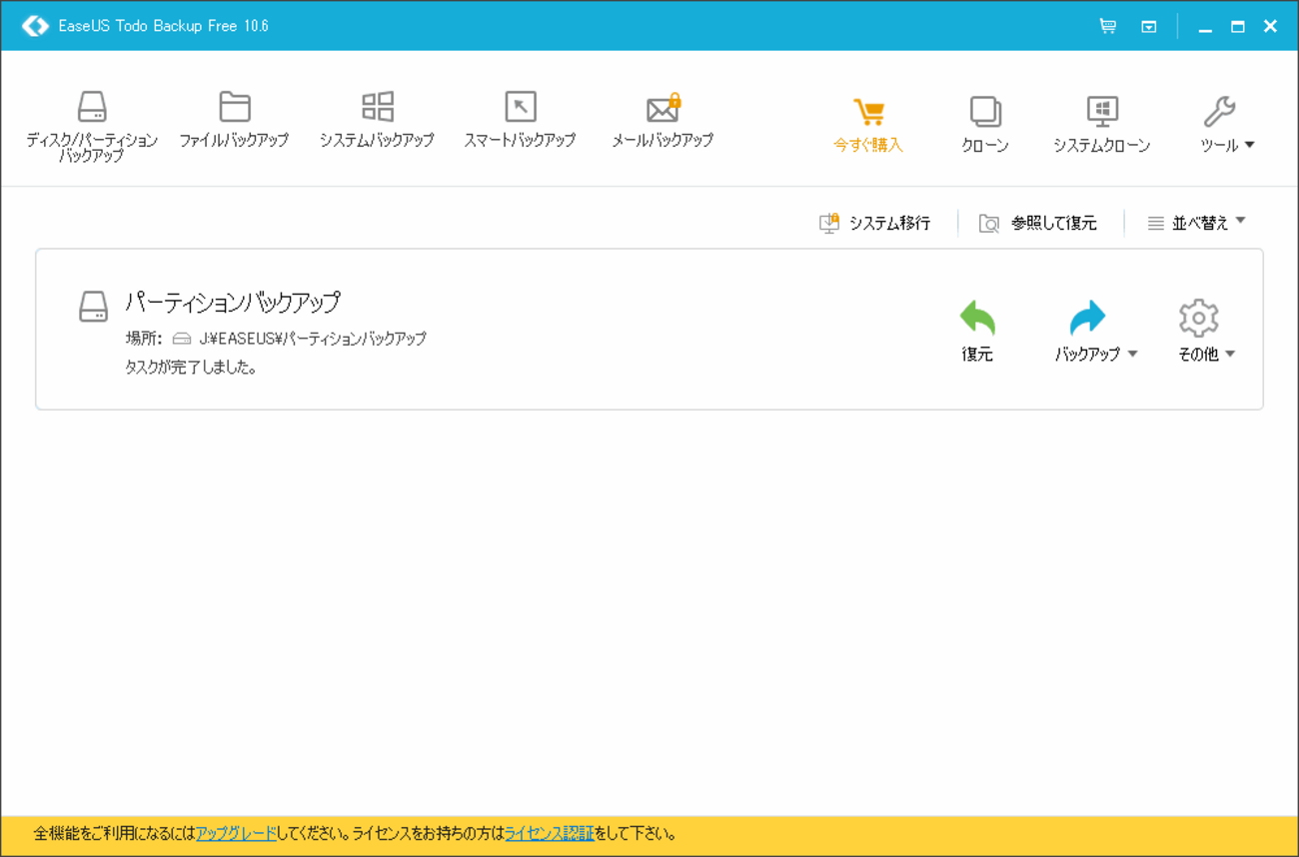Choose Browse to Recover (参照して復元)

point(1038,223)
